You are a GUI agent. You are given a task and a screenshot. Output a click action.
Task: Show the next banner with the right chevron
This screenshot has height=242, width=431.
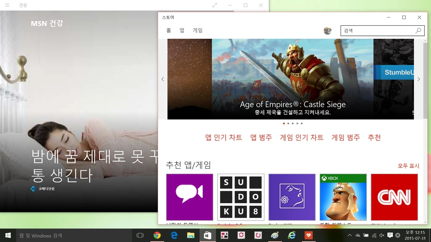(x=419, y=79)
